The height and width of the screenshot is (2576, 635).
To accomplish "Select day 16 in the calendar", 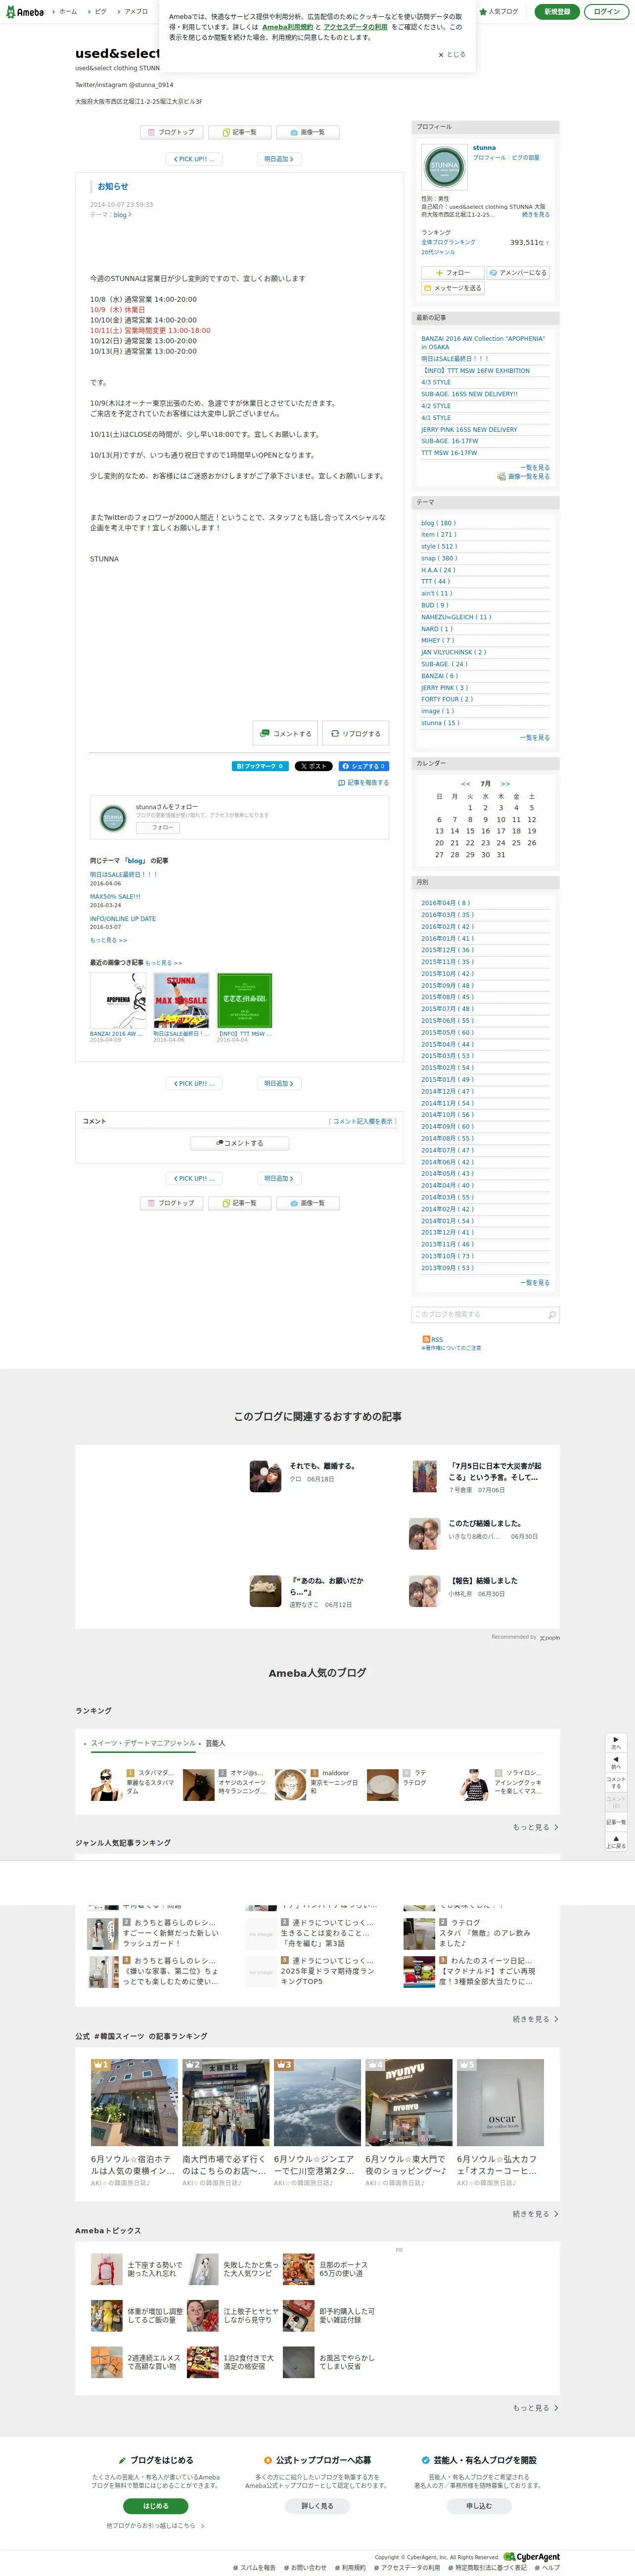I will click(486, 831).
